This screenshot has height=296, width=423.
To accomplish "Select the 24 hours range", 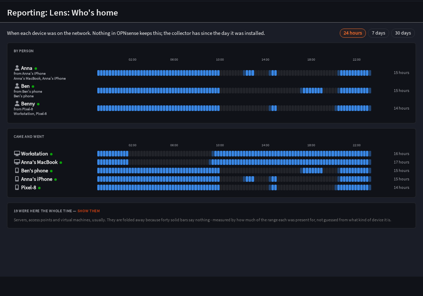I will (x=353, y=33).
